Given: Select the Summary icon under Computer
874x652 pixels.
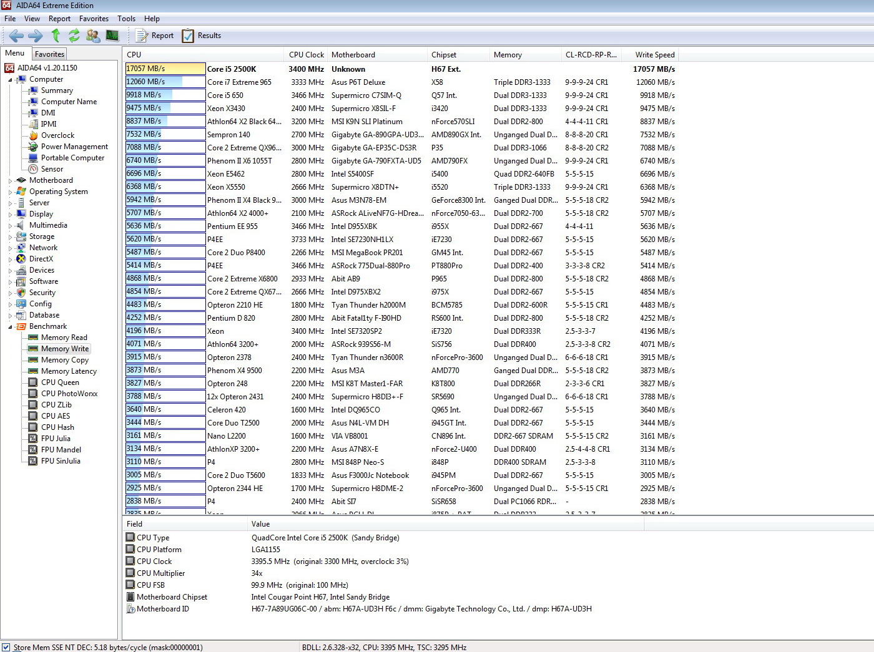Looking at the screenshot, I should pyautogui.click(x=33, y=90).
